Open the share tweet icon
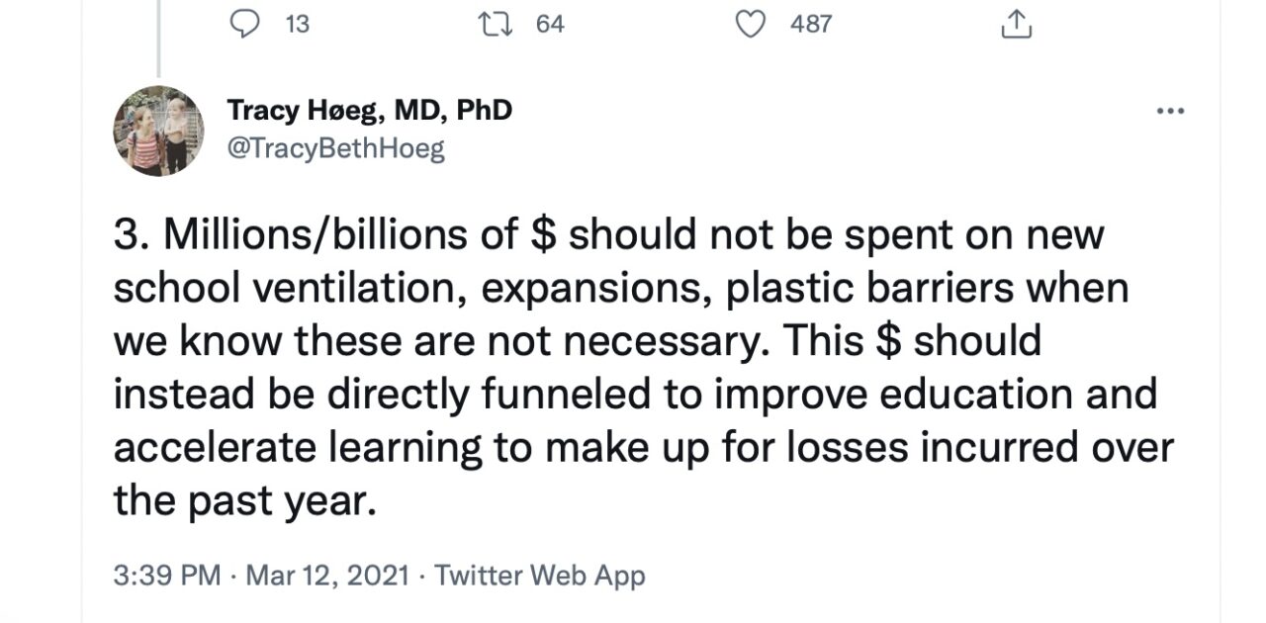 coord(1016,25)
